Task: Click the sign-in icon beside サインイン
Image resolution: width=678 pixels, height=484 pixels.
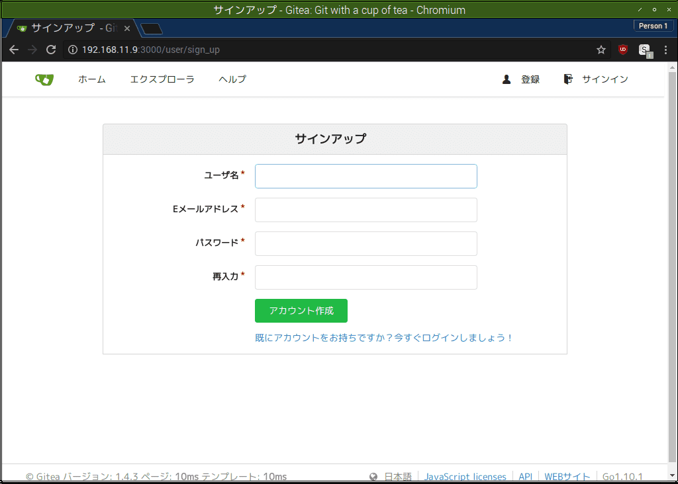Action: [x=567, y=79]
